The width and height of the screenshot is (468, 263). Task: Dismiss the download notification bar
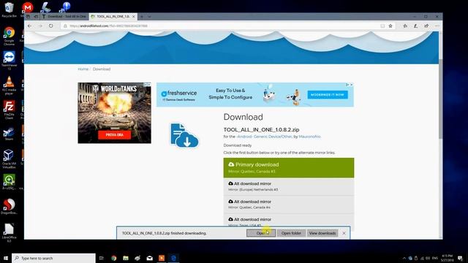coord(344,233)
